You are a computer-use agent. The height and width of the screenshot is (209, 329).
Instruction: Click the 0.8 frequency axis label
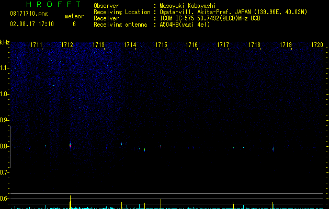click(5, 146)
